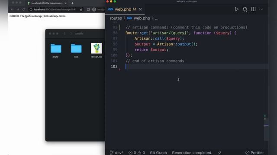The width and height of the screenshot is (277, 155).
Task: Close the localhost browser tab
Action: (x=65, y=3)
